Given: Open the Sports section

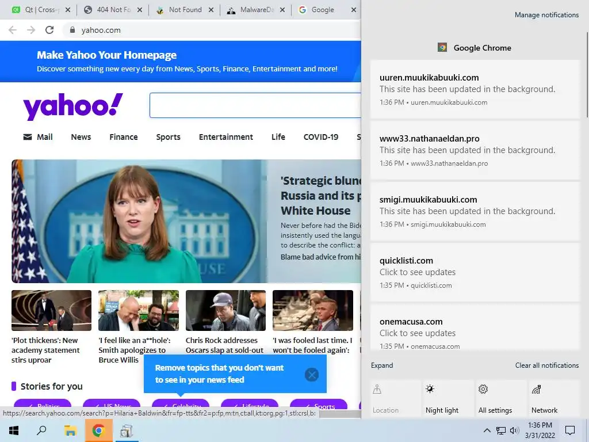Looking at the screenshot, I should (169, 137).
